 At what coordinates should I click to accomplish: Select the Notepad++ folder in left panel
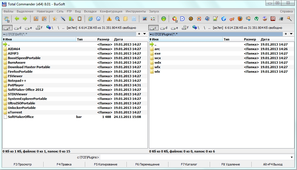17,81
